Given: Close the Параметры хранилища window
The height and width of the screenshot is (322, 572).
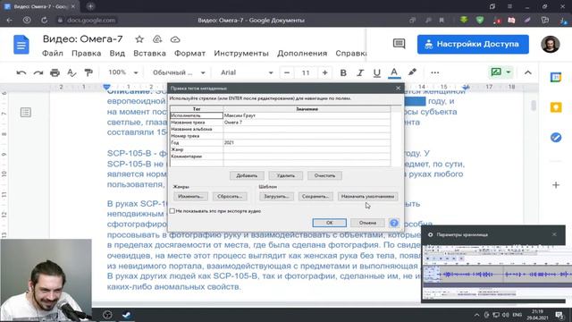Looking at the screenshot, I should tap(554, 234).
